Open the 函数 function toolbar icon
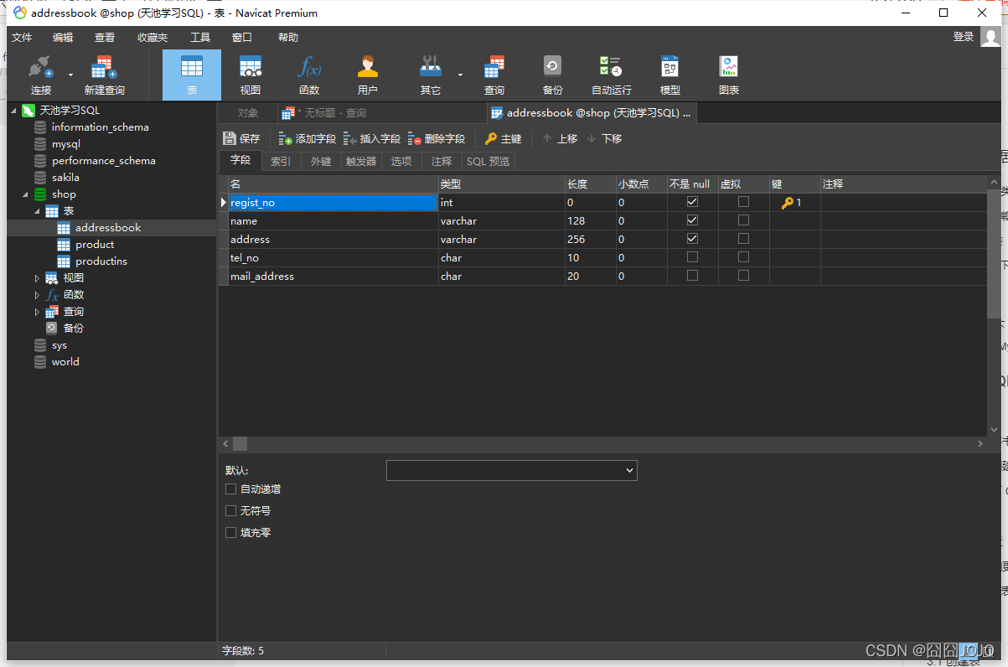Viewport: 1008px width, 667px height. click(309, 75)
